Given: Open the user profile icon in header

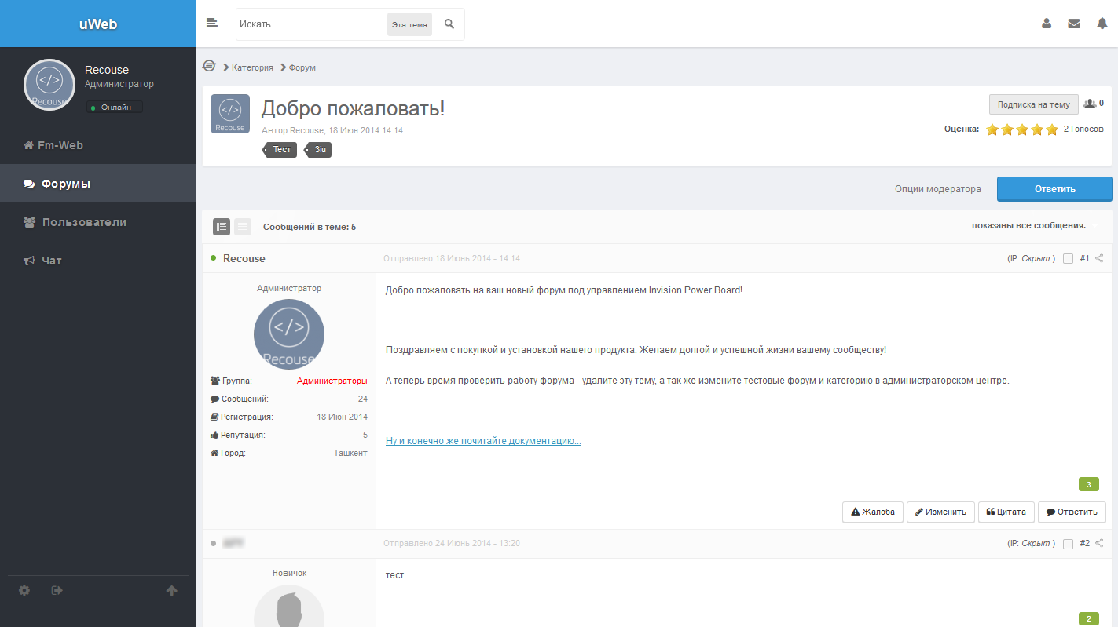Looking at the screenshot, I should [1047, 24].
